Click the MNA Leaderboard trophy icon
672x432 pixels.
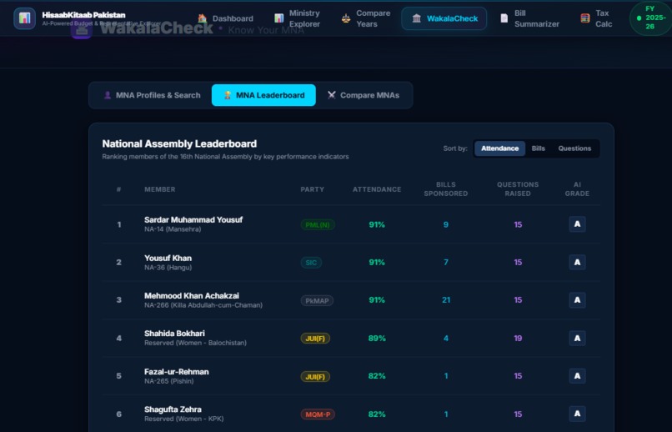tap(228, 95)
